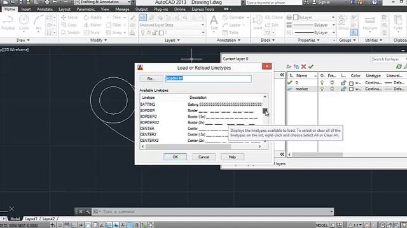Activate the Move tool
This screenshot has width=407, height=228.
[69, 17]
